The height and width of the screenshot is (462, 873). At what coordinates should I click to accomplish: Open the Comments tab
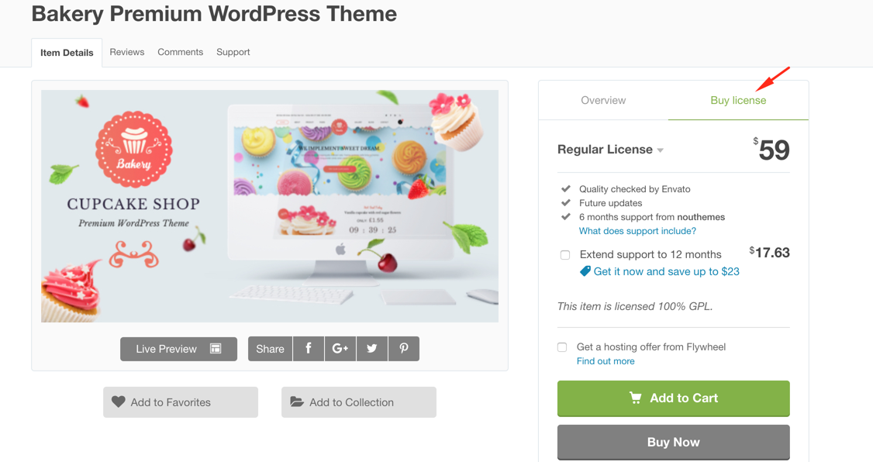click(180, 52)
